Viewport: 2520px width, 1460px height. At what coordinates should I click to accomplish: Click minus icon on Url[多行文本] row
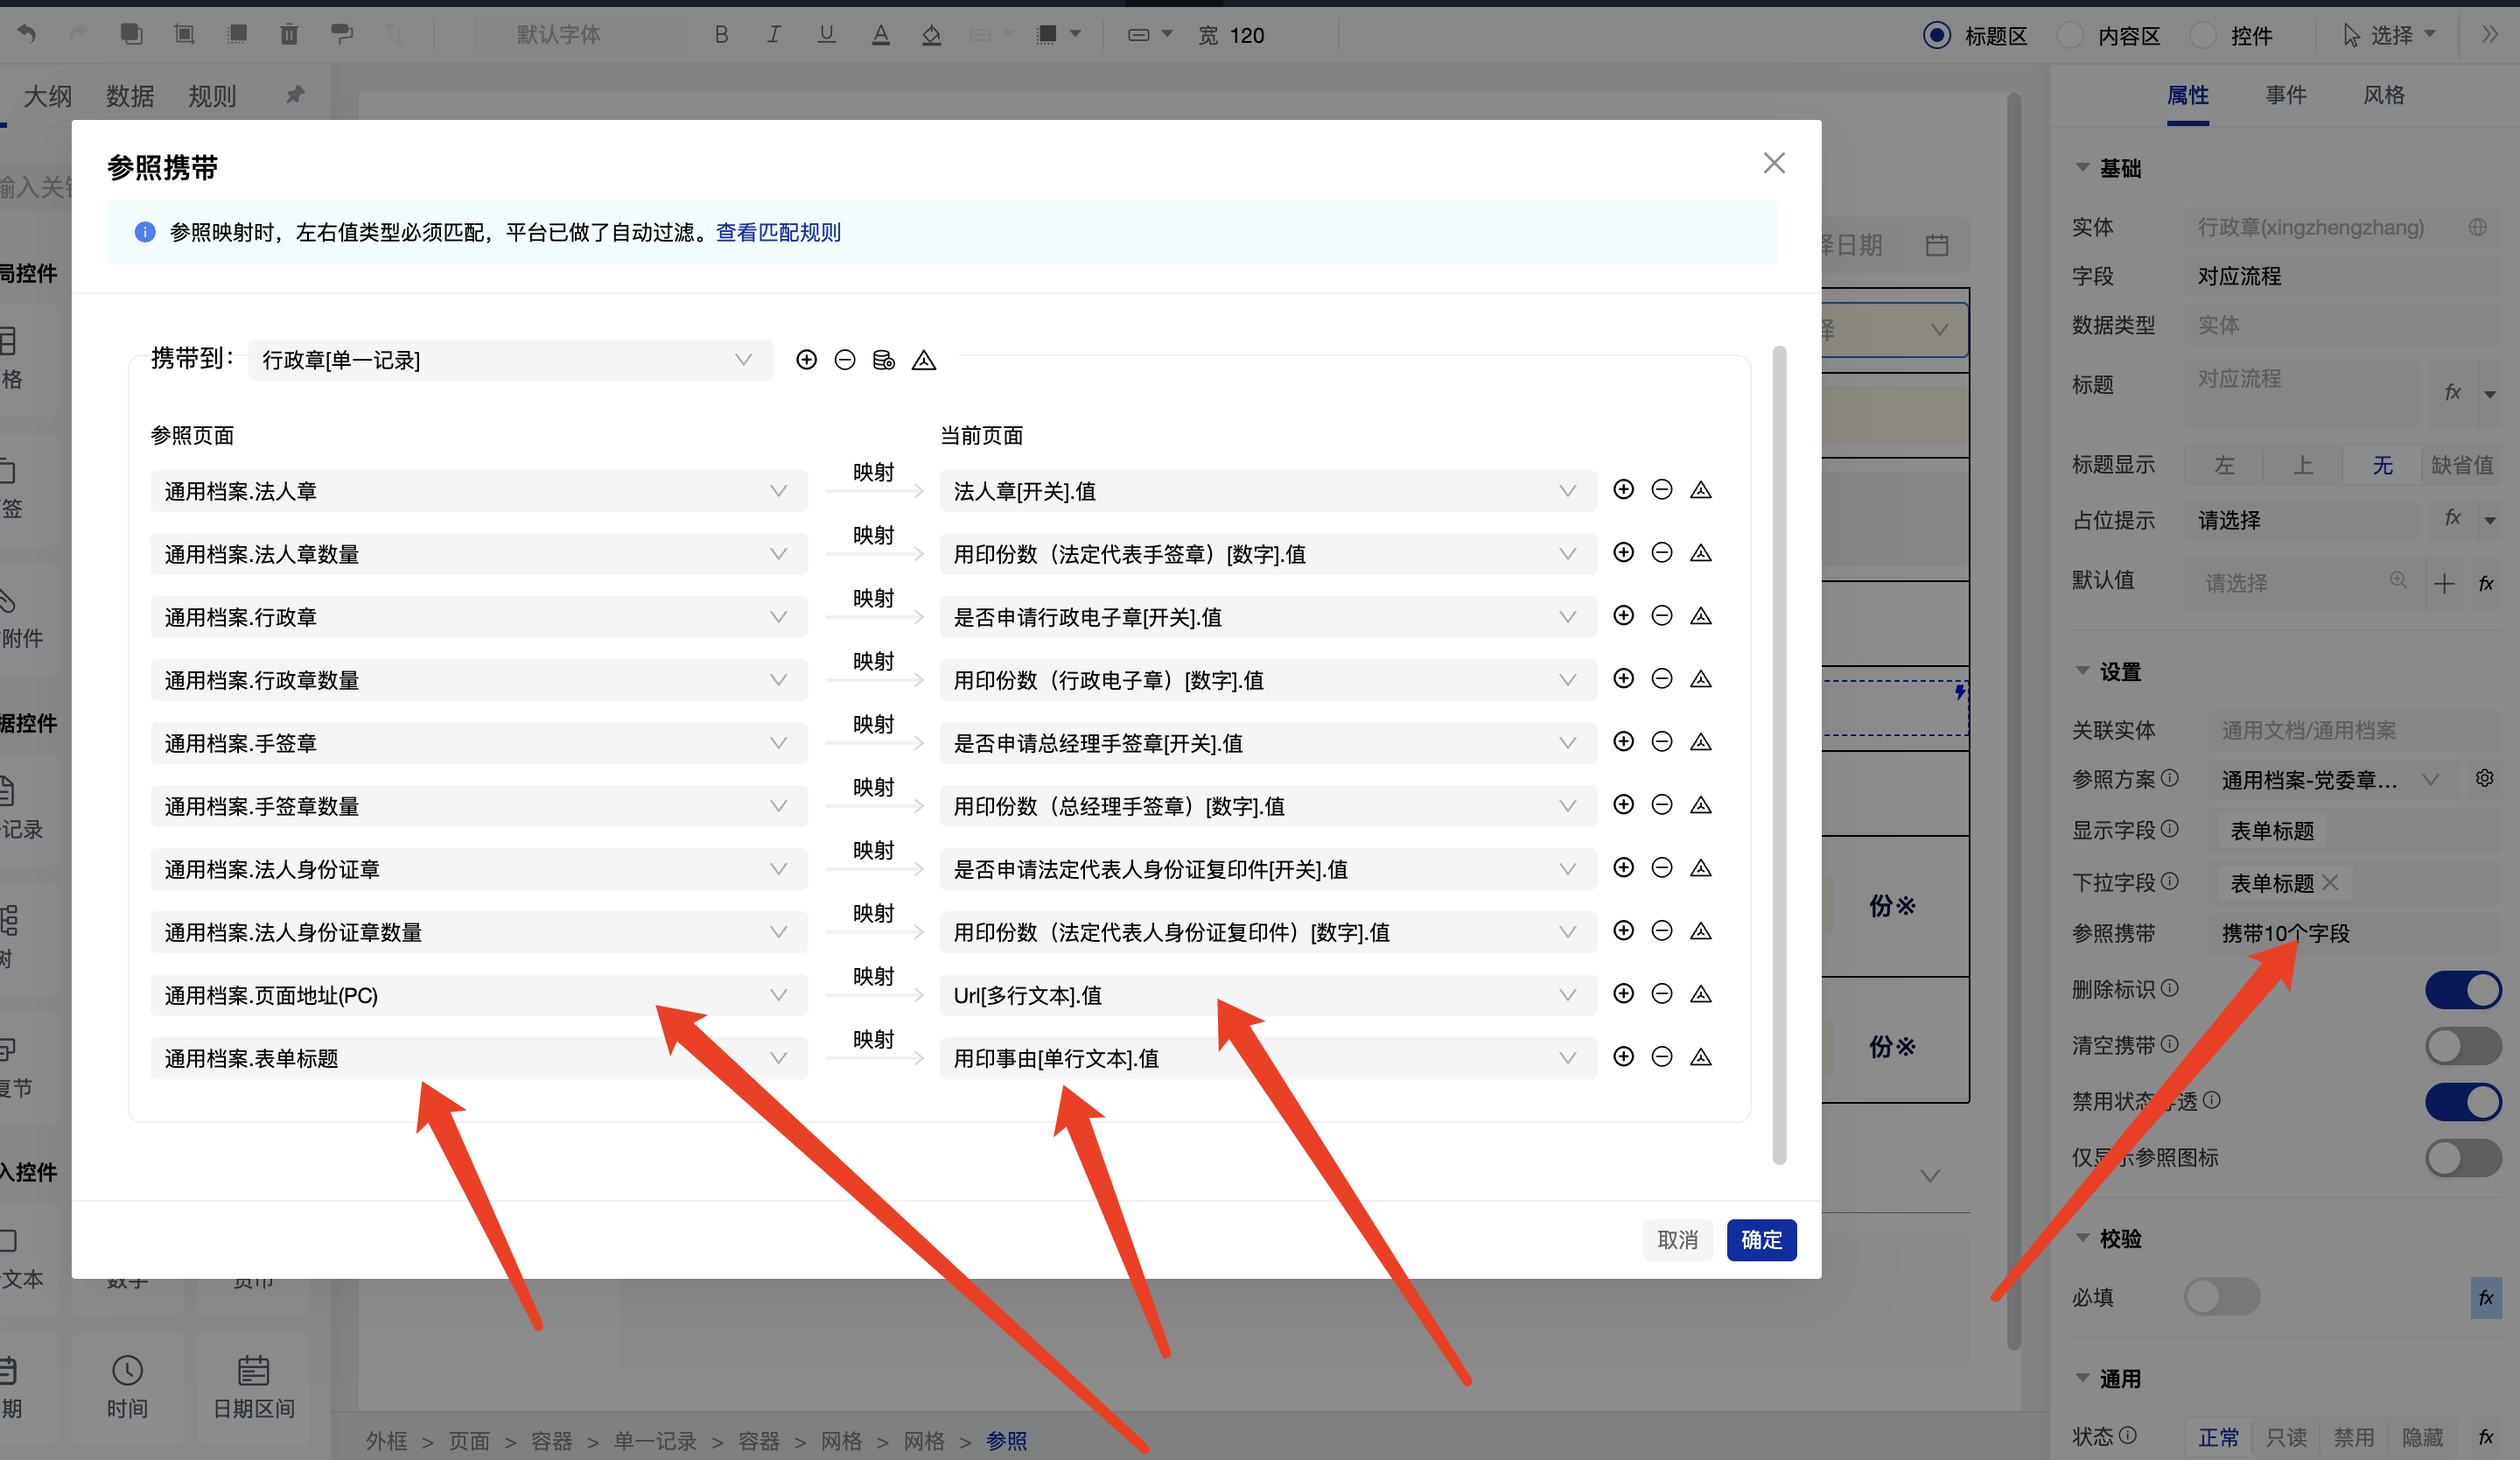tap(1661, 994)
